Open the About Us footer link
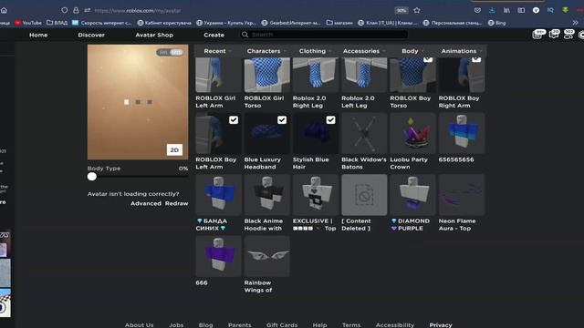The height and width of the screenshot is (328, 584). pos(139,324)
